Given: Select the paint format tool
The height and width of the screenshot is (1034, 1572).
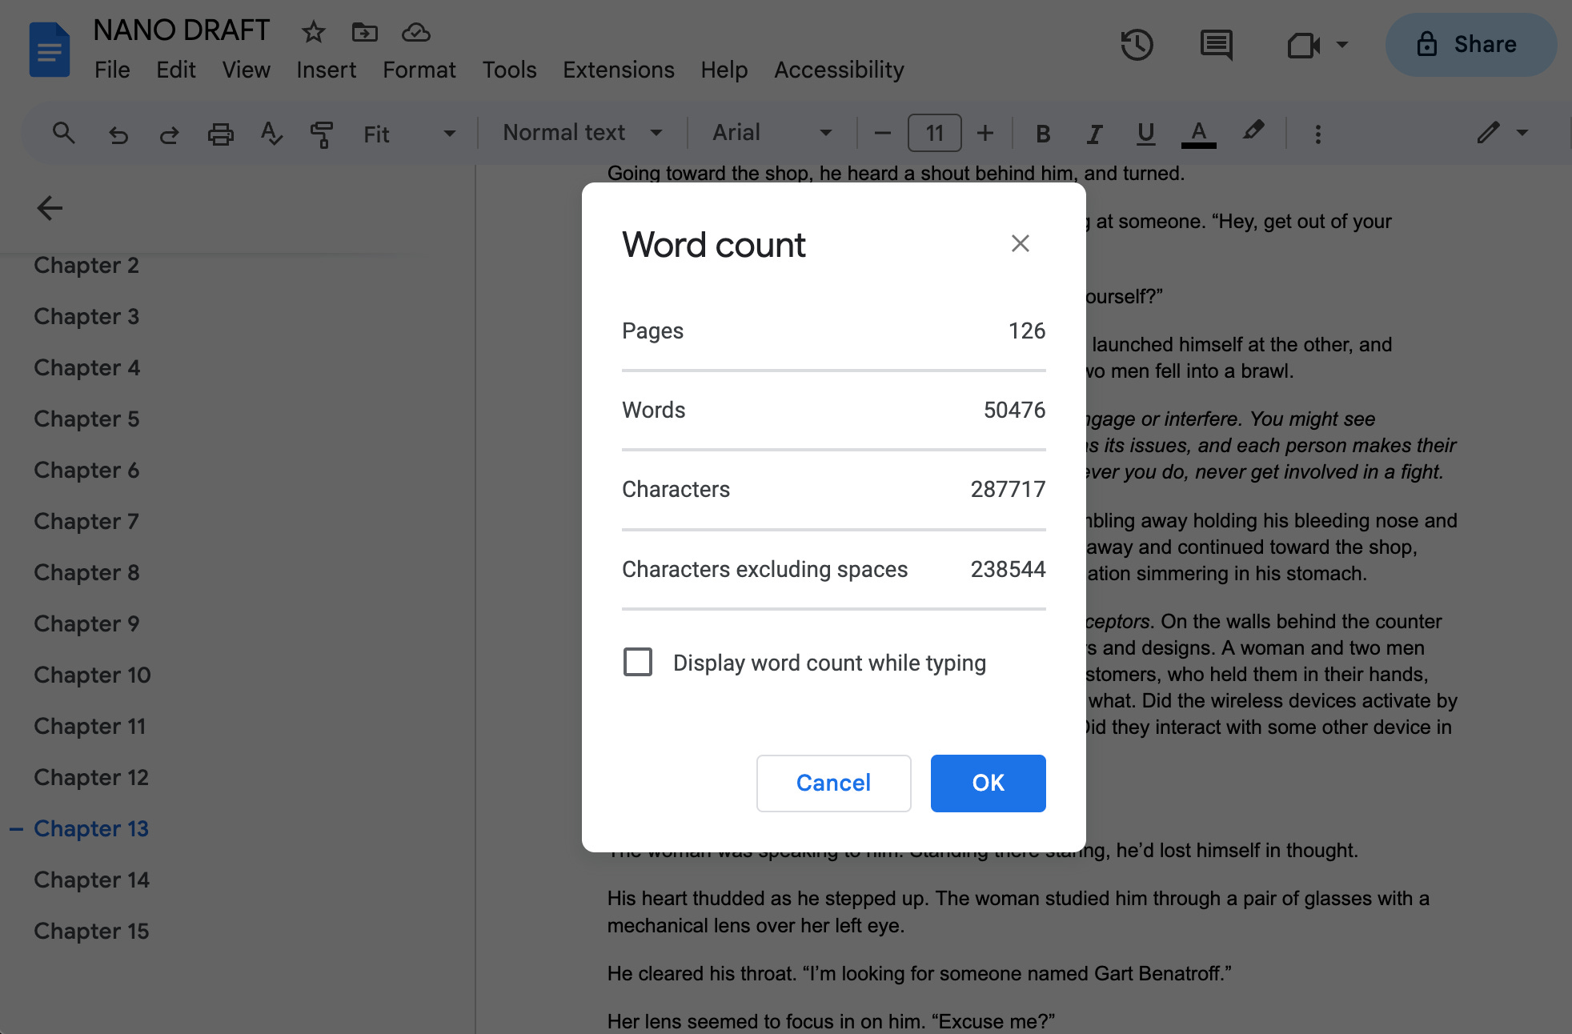Looking at the screenshot, I should coord(322,134).
